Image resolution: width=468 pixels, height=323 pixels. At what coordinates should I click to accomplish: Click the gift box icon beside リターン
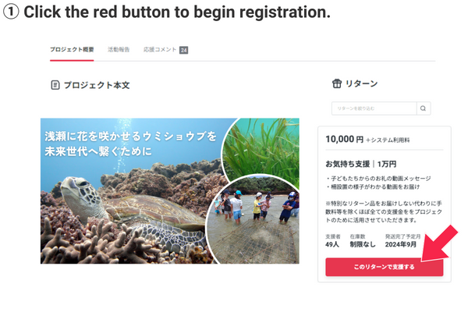[x=337, y=83]
